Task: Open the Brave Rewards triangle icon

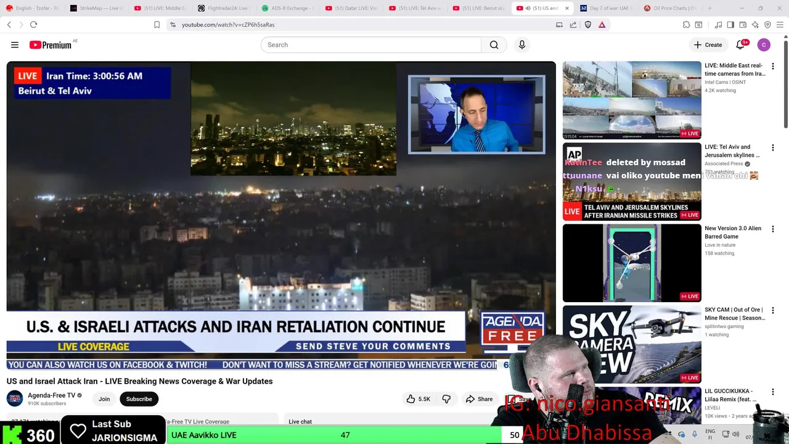Action: point(602,25)
